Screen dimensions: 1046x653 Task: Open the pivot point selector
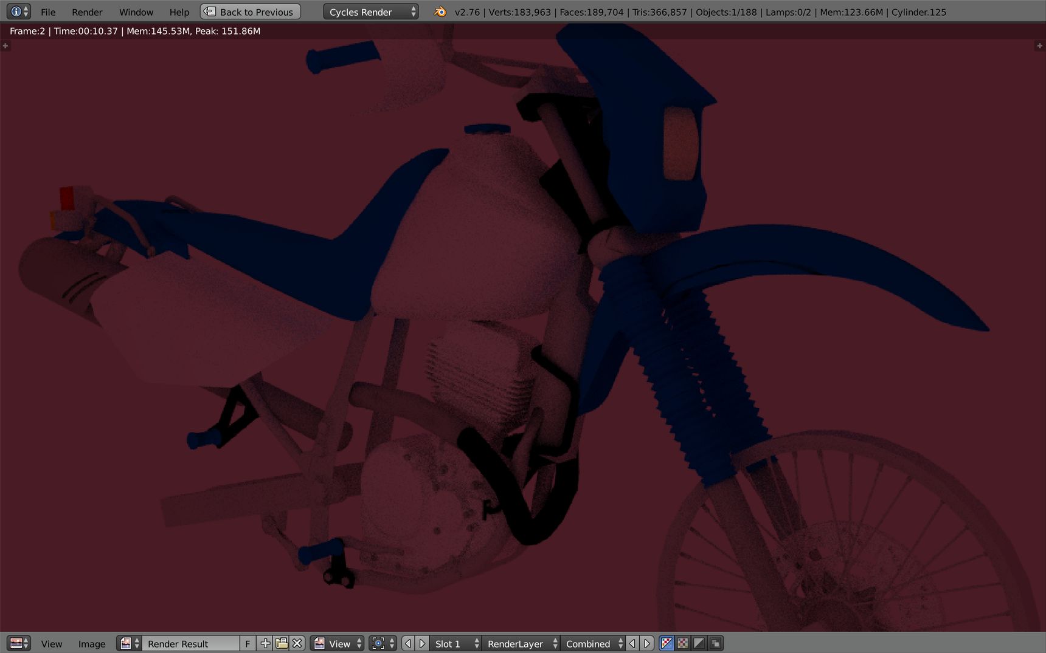click(x=383, y=643)
